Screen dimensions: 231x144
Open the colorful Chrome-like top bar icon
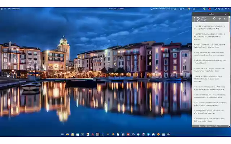pos(189,9)
